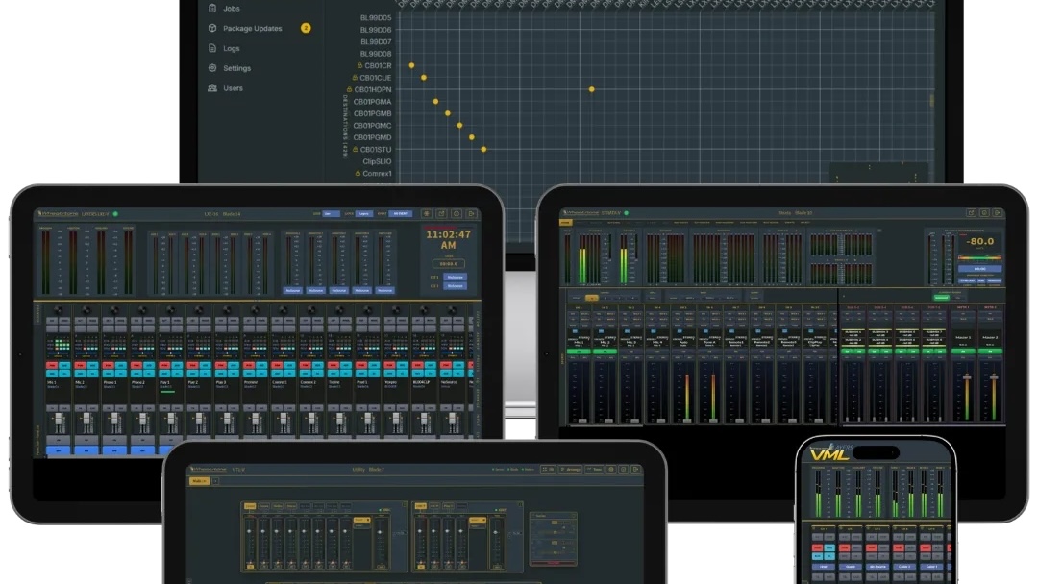Image resolution: width=1038 pixels, height=584 pixels.
Task: Click lock icon beside CB01CR destination
Action: 359,65
